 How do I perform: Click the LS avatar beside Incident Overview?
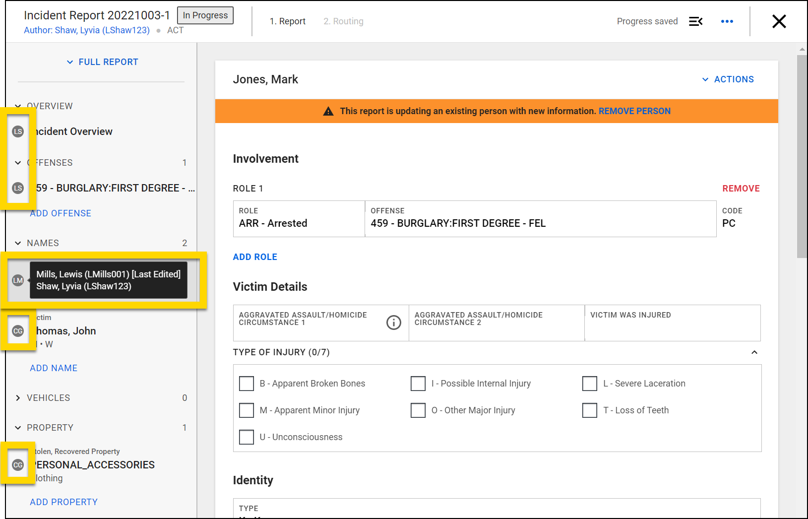click(x=18, y=131)
